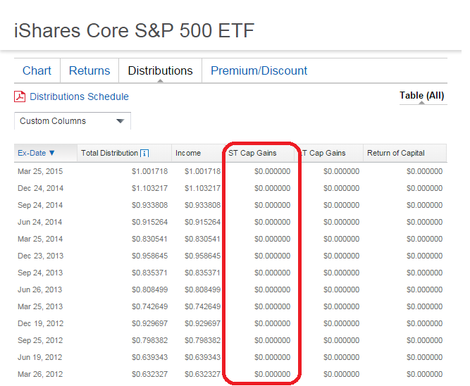This screenshot has height=386, width=470.
Task: Select the Mar 26, 2012 date cell
Action: tap(40, 374)
